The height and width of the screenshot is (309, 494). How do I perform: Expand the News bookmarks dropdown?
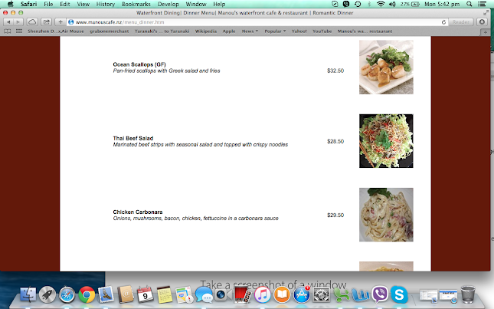(250, 31)
